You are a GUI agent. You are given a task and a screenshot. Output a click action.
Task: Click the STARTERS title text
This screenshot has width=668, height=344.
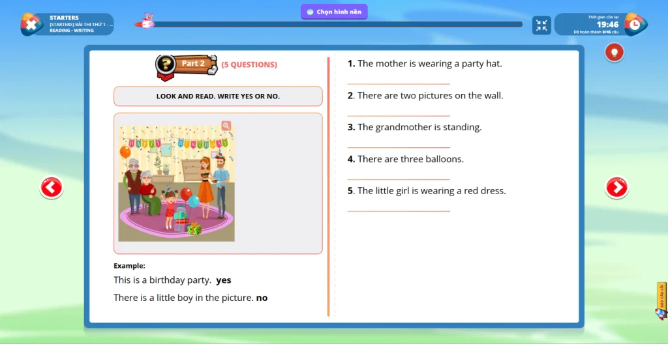[x=64, y=18]
